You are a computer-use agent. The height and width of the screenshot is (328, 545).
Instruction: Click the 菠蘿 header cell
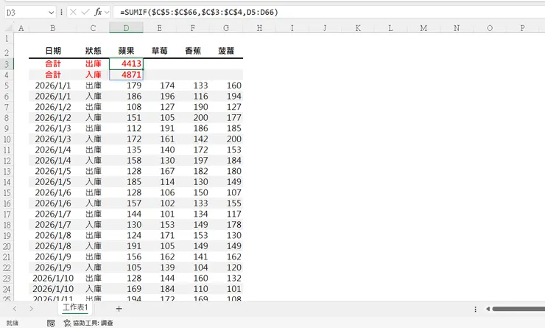pos(226,51)
